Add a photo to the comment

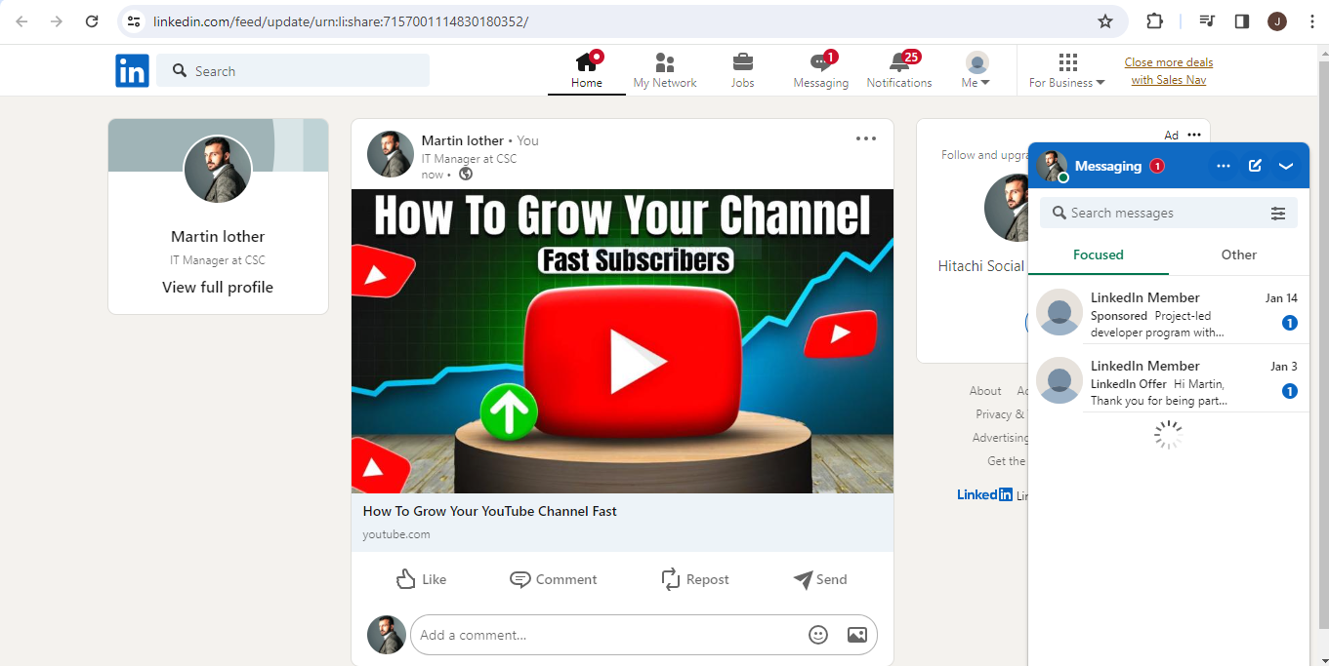pos(857,635)
